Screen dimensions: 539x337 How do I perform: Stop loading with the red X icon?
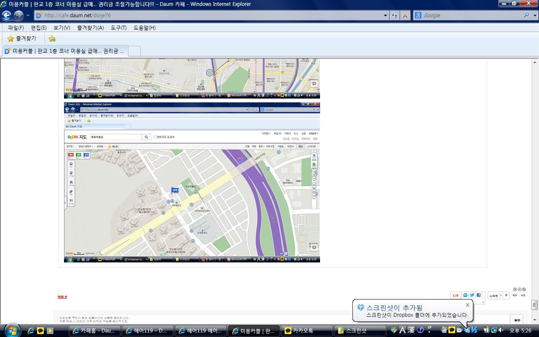[x=405, y=15]
